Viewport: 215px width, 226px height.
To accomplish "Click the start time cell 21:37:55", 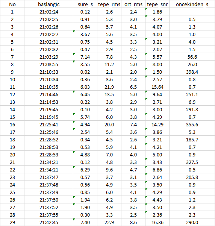I will (49, 215).
